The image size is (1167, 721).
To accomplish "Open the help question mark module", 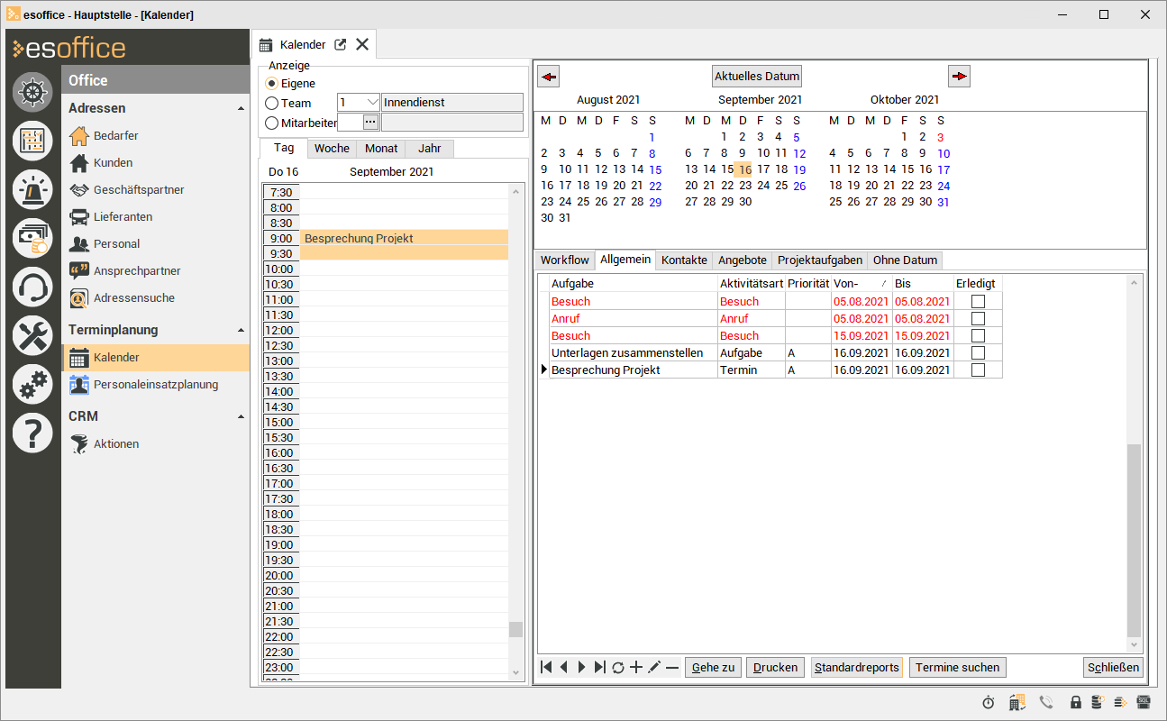I will [x=33, y=434].
